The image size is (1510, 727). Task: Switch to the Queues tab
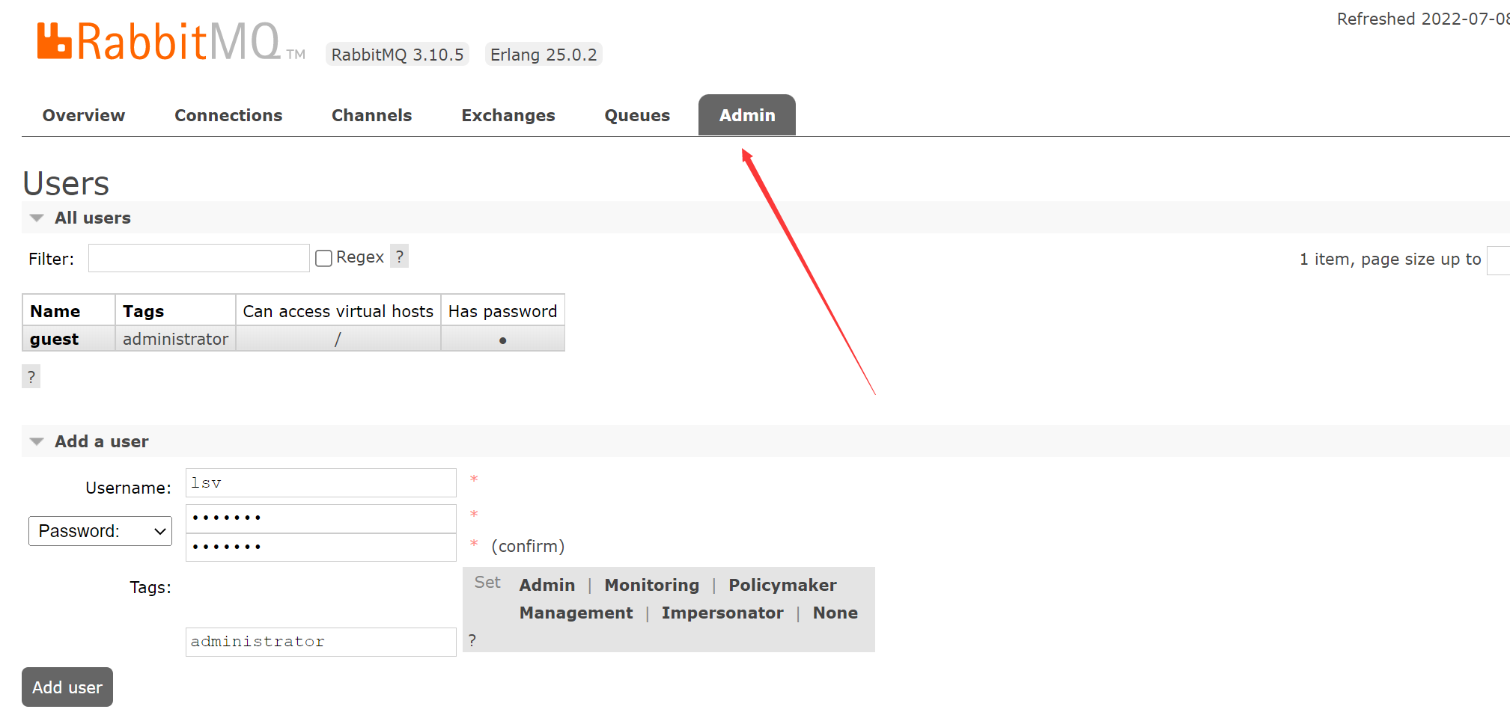point(637,115)
